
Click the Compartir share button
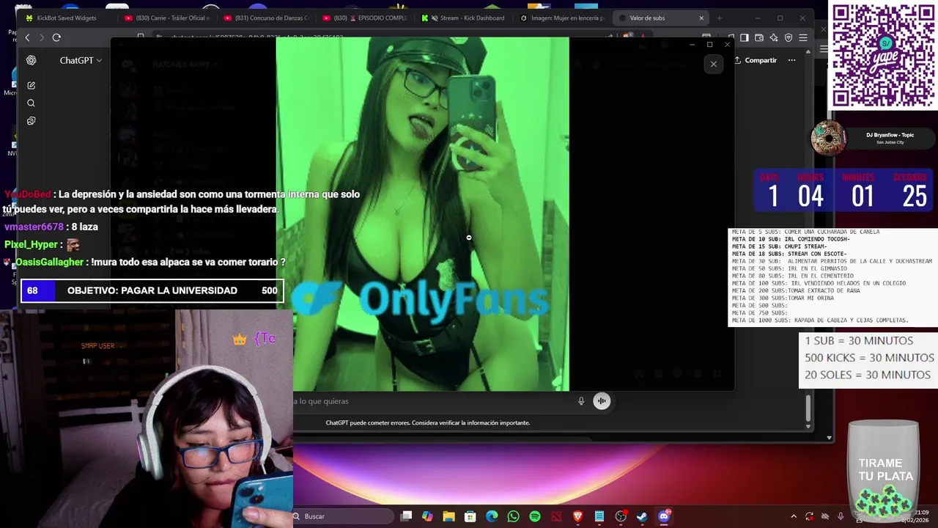[x=756, y=60]
